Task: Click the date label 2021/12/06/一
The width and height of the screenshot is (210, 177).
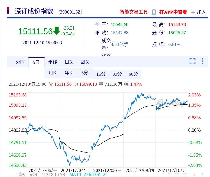Action: tap(43, 170)
